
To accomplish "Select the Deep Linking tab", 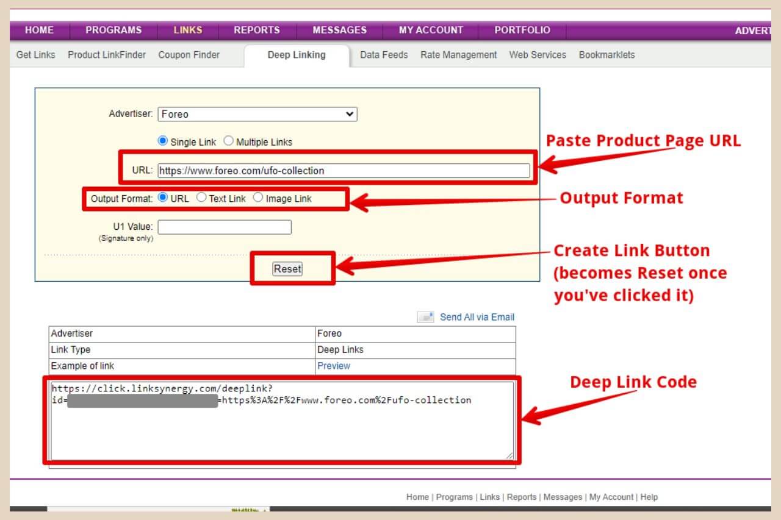I will coord(297,55).
